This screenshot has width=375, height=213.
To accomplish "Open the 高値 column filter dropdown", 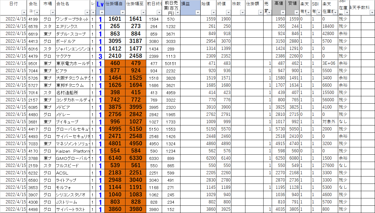I will coord(283,13).
